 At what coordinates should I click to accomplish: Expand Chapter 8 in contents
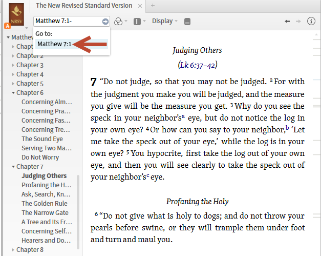click(x=13, y=250)
